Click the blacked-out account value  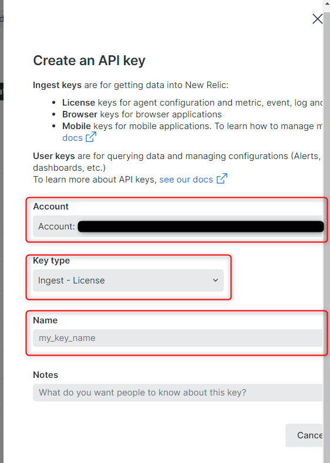coord(201,227)
